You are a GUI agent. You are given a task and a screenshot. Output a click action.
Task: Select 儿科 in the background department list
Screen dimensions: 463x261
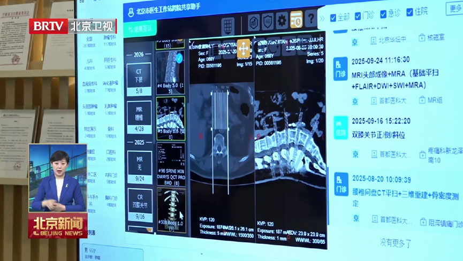click(89, 61)
